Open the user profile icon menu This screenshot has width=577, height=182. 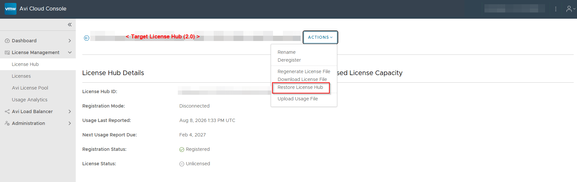coord(571,9)
